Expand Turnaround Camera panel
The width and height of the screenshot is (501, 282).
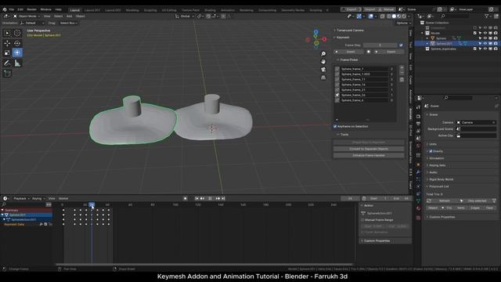[x=349, y=31]
